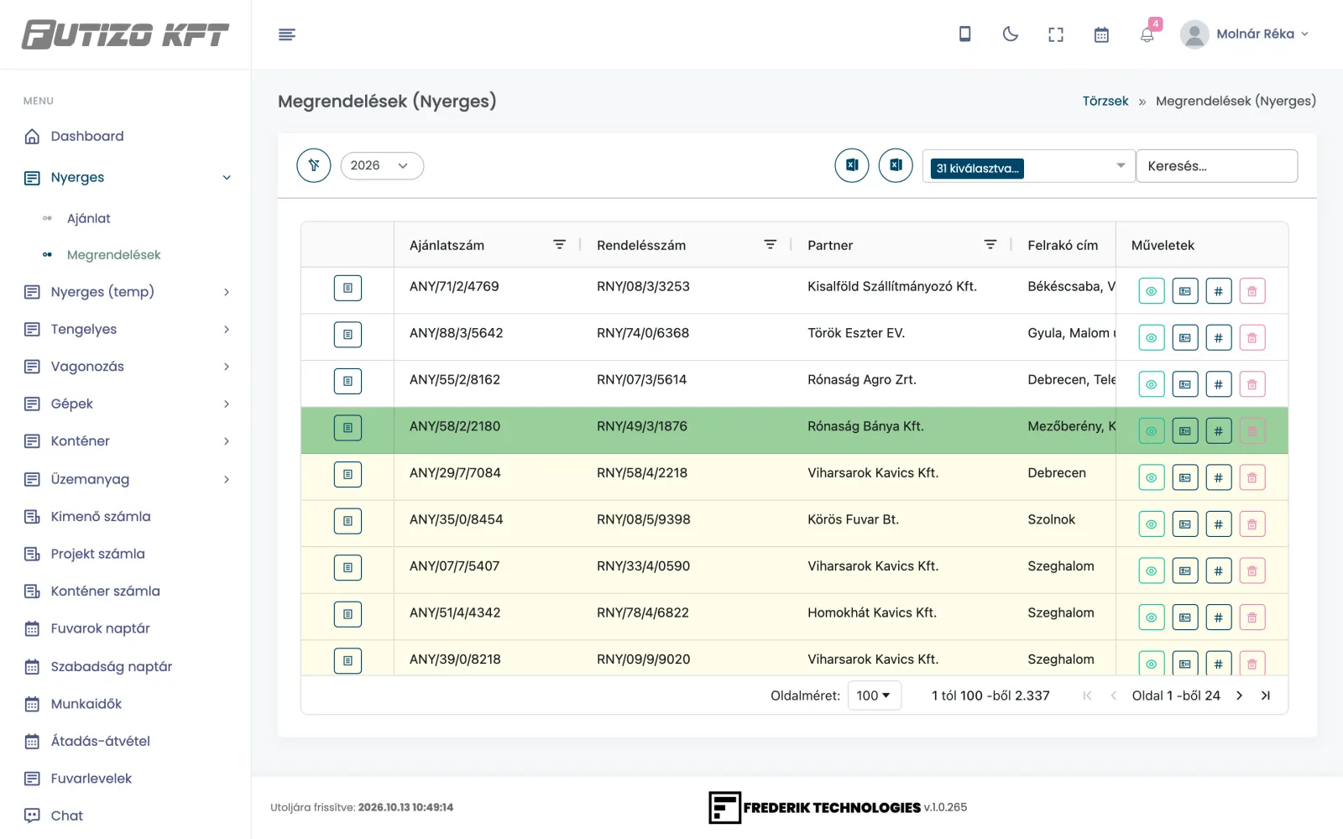Viewport: 1343px width, 839px height.
Task: Open the Fuvarok naptár menu item
Action: click(100, 628)
